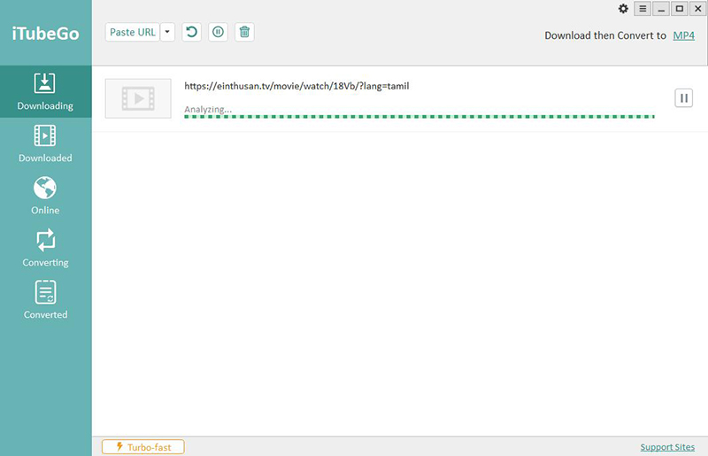Click the resume all downloads icon
Screen dimensions: 708x456
click(x=191, y=32)
